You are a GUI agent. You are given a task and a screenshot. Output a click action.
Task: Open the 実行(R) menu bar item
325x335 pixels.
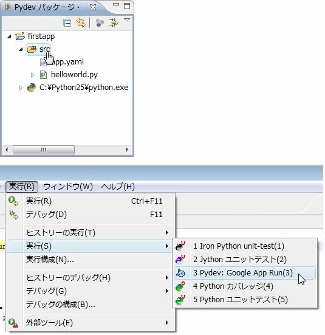[x=22, y=187]
